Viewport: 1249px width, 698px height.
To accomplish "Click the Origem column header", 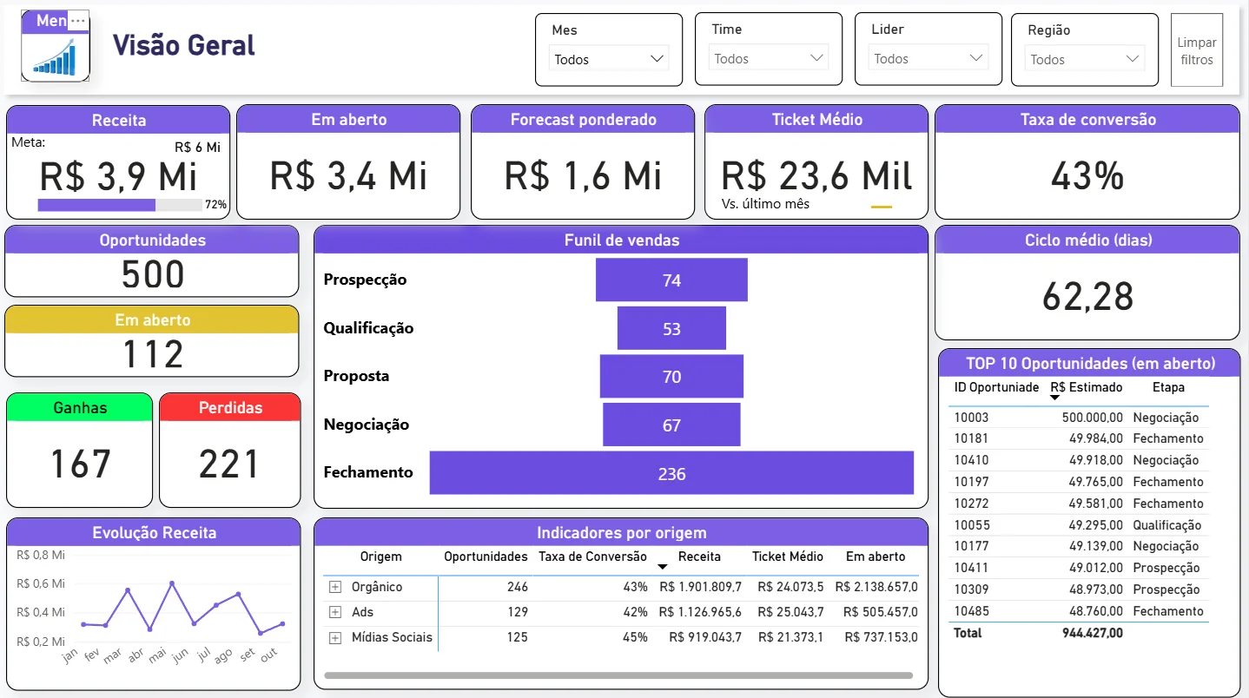I will point(381,556).
